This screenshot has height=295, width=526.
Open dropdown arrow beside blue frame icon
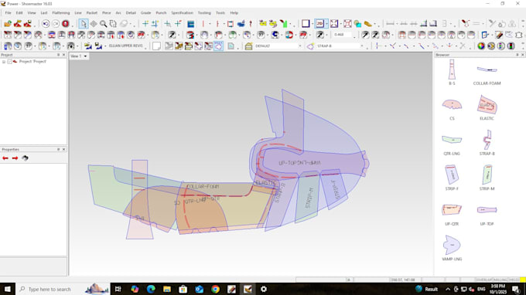312,24
